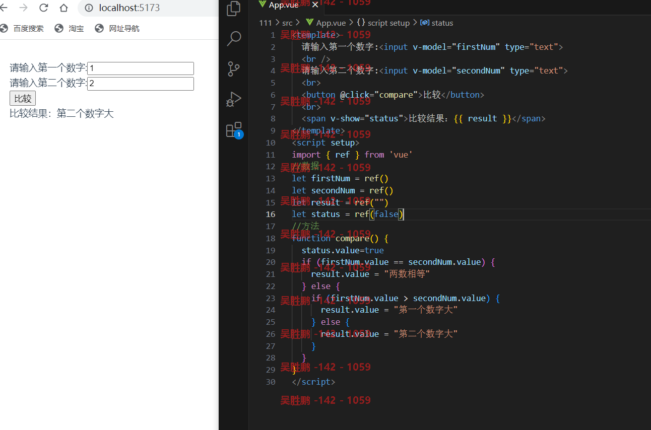The height and width of the screenshot is (430, 651).
Task: Click "第一个数字大" string in code
Action: [426, 310]
